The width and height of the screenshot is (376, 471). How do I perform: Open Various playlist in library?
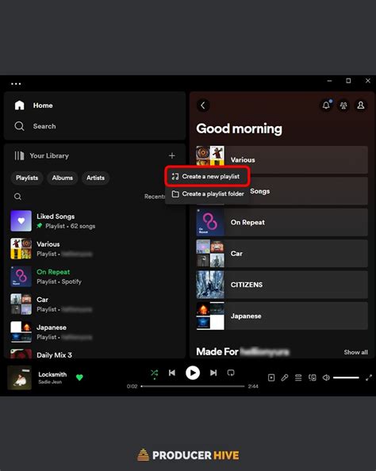coord(94,249)
